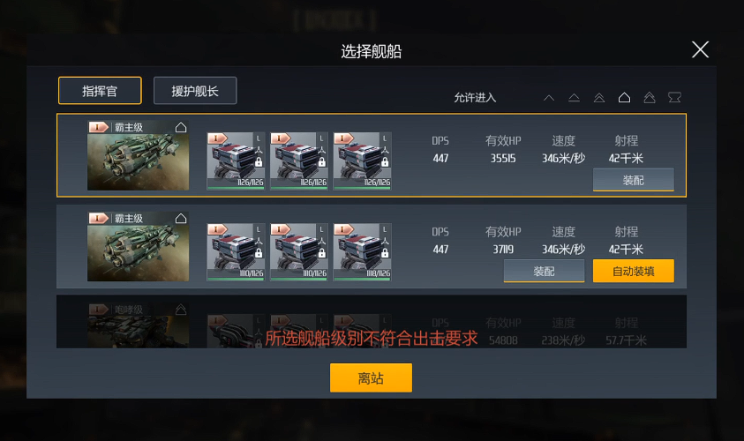The width and height of the screenshot is (744, 441).
Task: Click 装配 button on the first ship
Action: (634, 180)
